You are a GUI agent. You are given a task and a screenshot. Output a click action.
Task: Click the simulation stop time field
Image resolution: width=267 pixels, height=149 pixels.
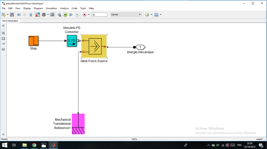[x=99, y=15]
